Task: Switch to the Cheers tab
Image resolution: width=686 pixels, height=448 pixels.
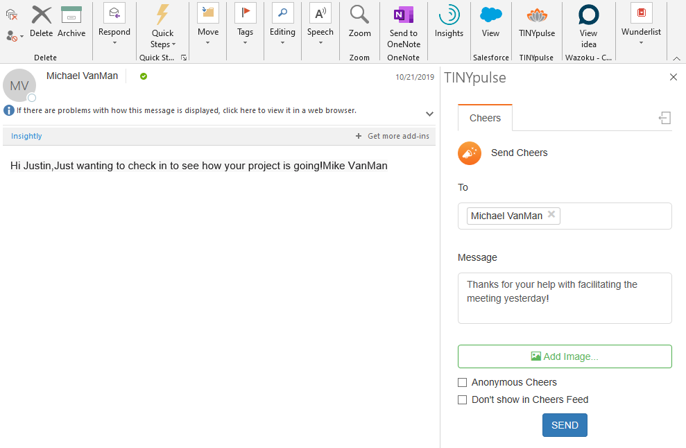Action: tap(484, 118)
